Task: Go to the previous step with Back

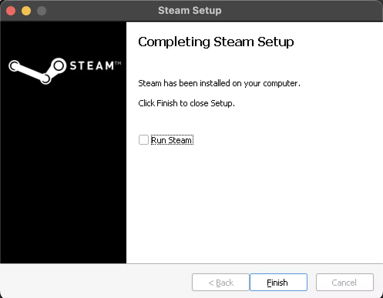Action: click(x=220, y=282)
